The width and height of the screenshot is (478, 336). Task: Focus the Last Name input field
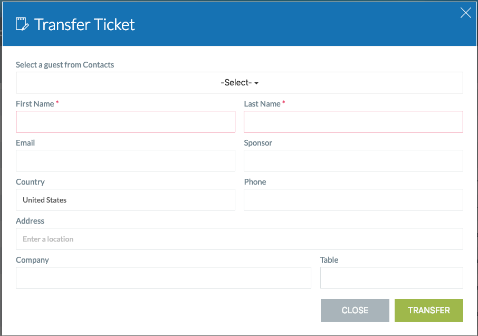click(353, 121)
